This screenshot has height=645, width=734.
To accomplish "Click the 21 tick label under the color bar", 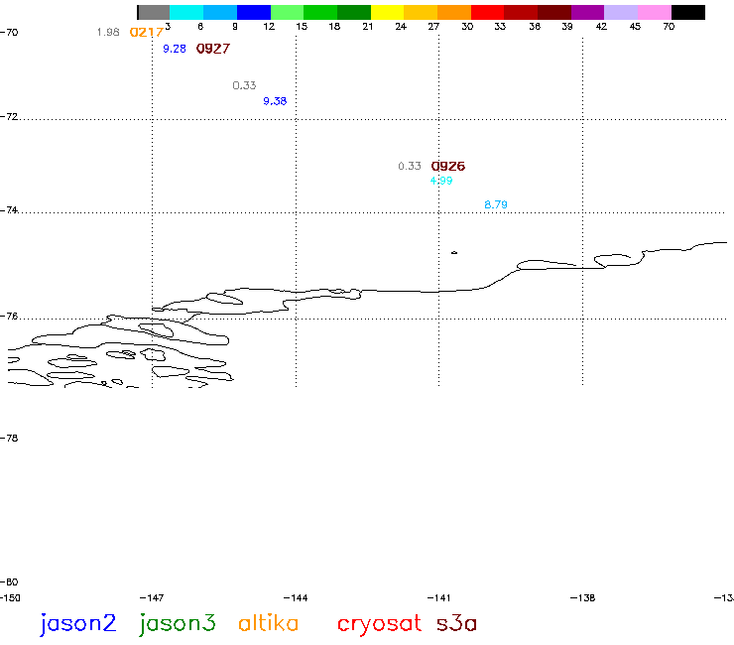I will [x=368, y=27].
